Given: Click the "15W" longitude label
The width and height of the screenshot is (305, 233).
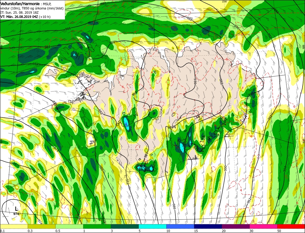Looking at the screenshot, I should (x=224, y=1).
